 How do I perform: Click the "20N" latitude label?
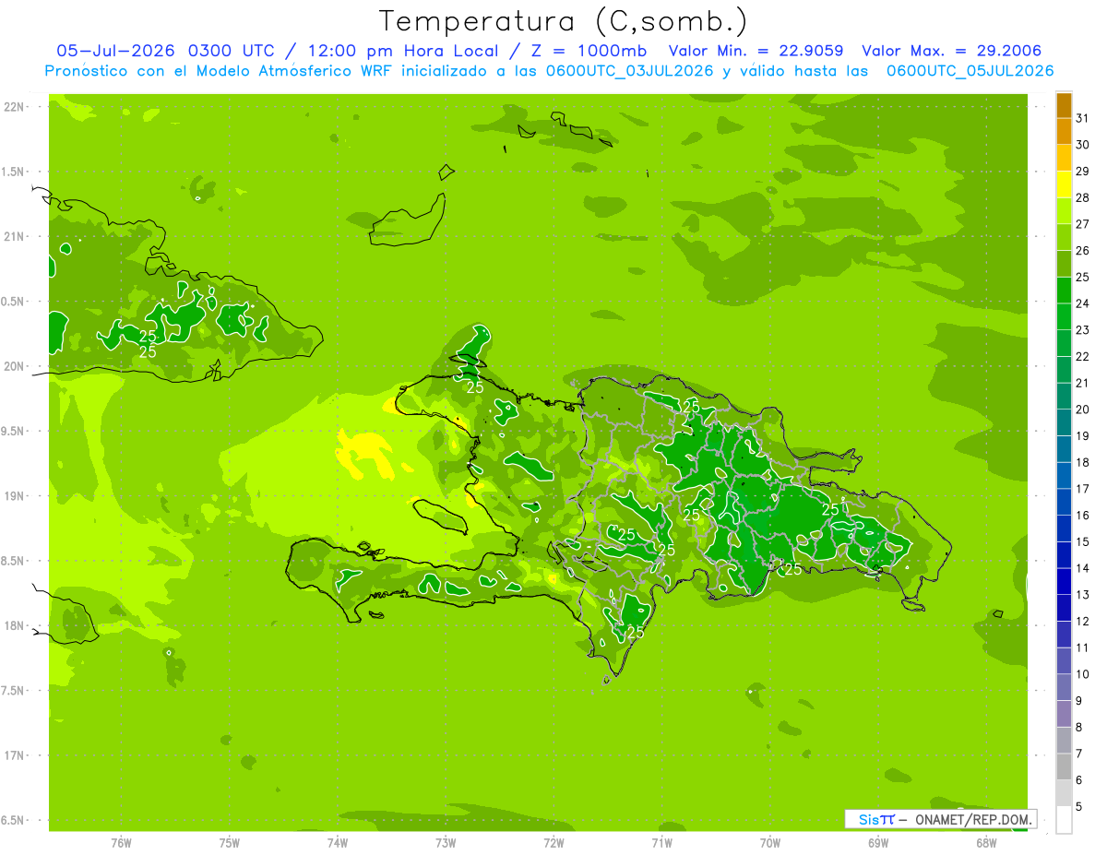12,366
